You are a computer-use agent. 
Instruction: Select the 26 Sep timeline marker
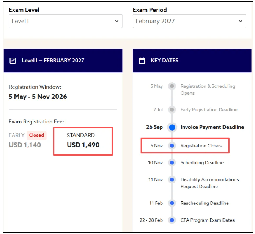172,127
